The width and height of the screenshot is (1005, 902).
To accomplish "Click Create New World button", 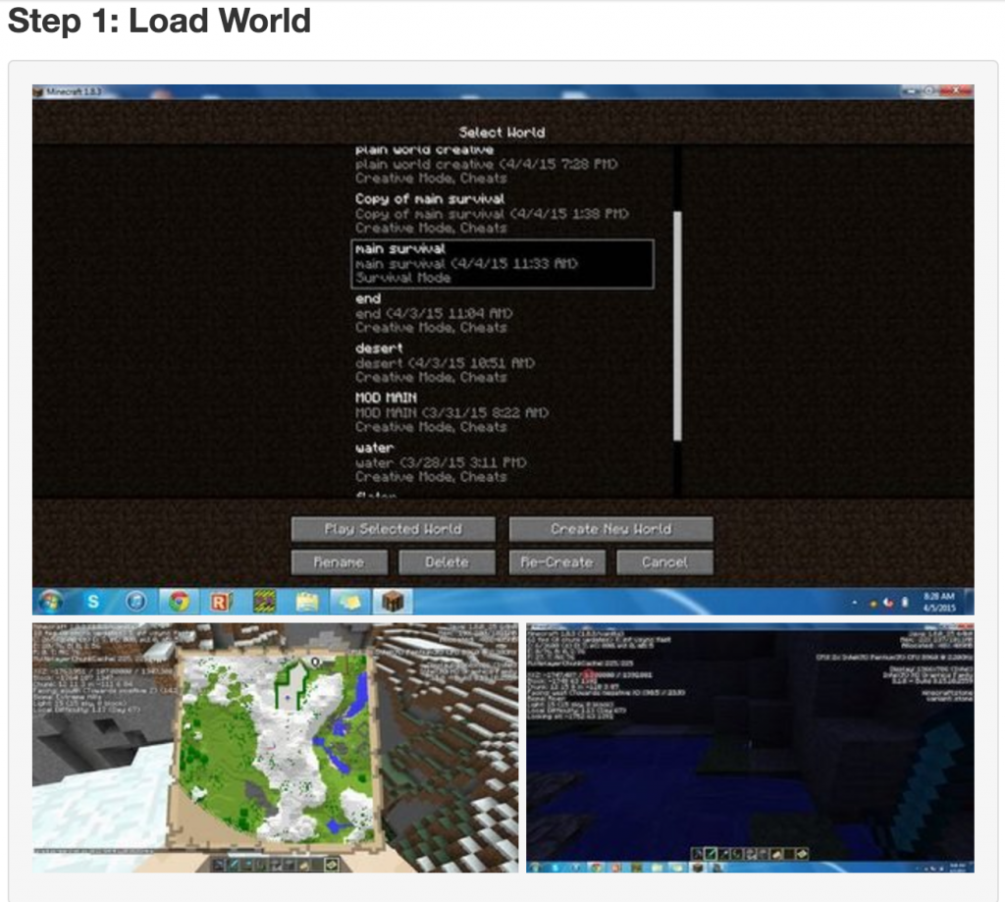I will click(x=610, y=529).
